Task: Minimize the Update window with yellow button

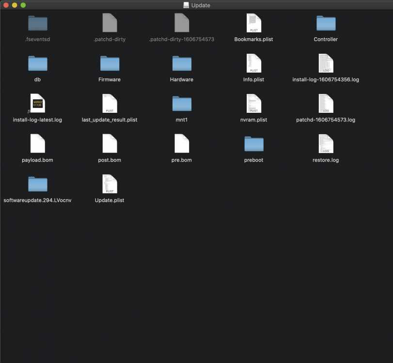Action: pyautogui.click(x=15, y=5)
